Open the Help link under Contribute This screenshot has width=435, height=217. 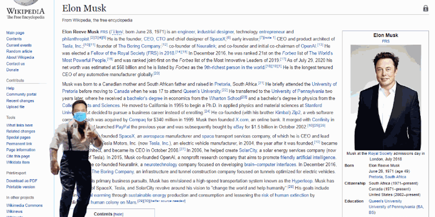click(x=10, y=88)
